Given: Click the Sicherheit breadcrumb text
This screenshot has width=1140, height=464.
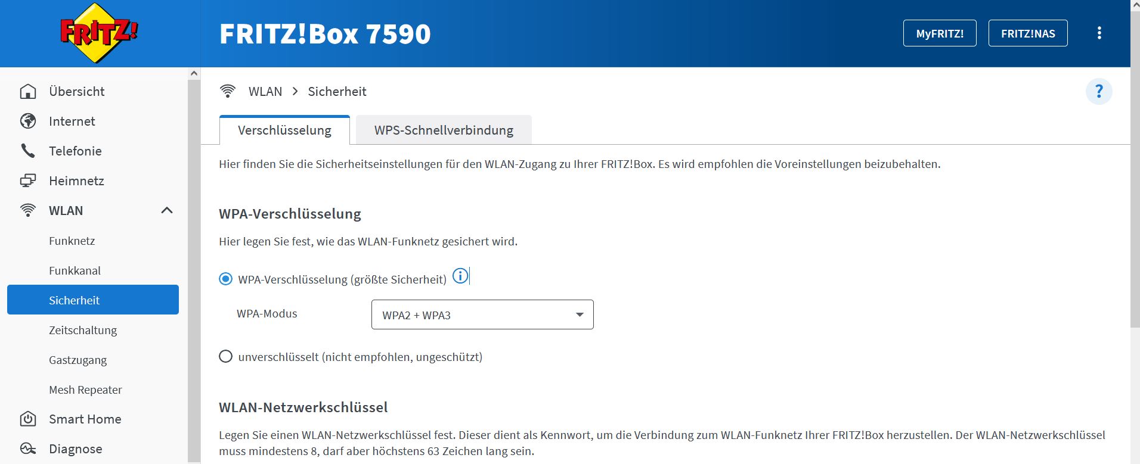Looking at the screenshot, I should [337, 91].
